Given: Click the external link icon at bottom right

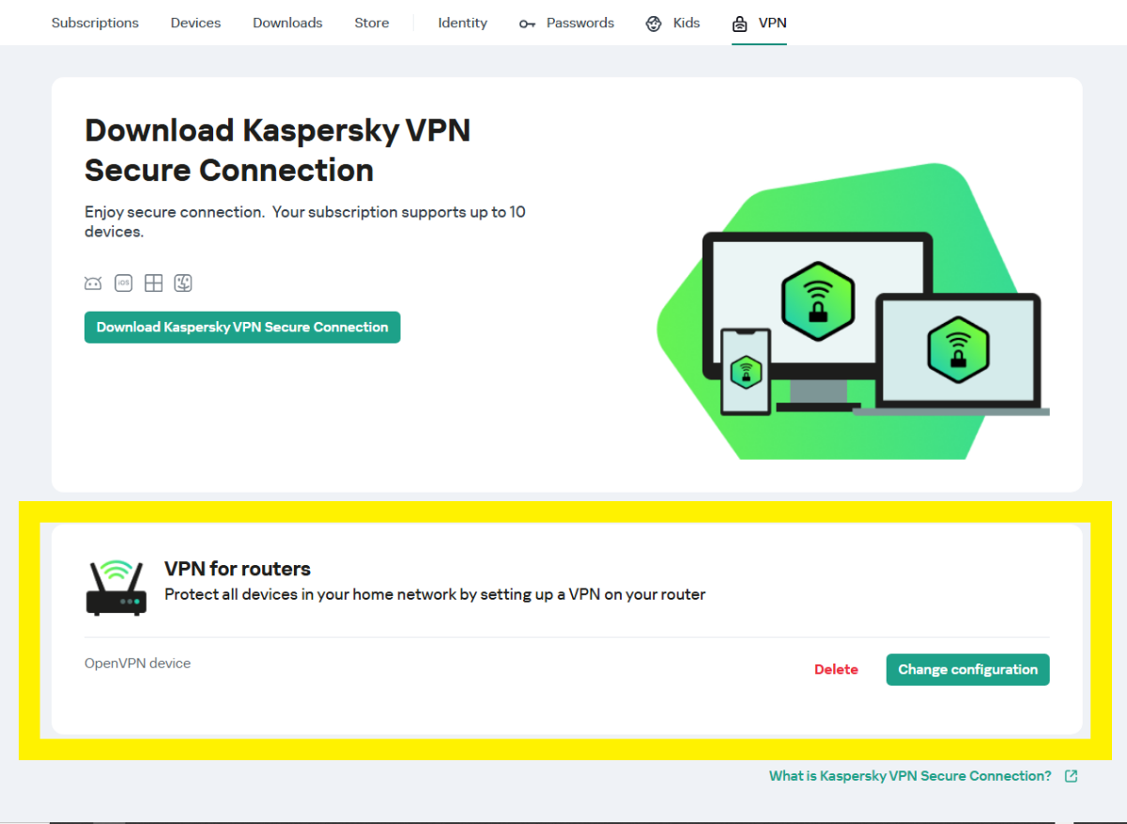Looking at the screenshot, I should coord(1071,776).
